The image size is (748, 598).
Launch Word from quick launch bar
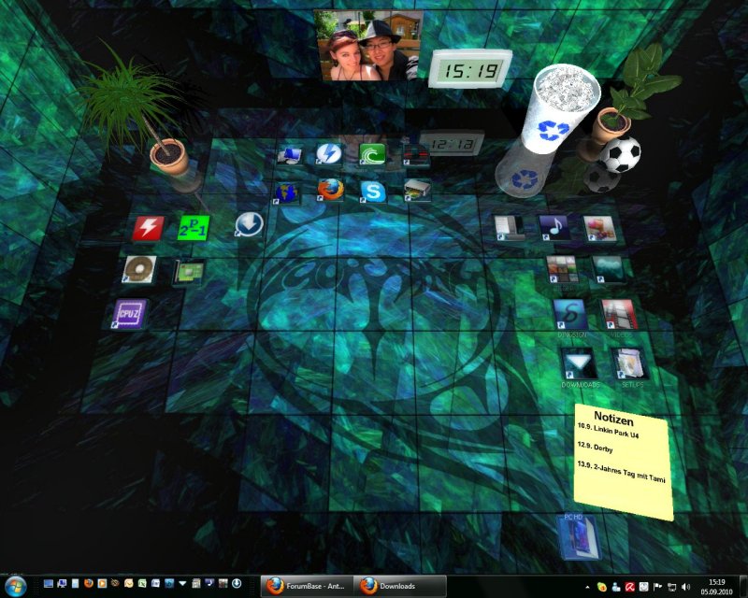coord(155,583)
